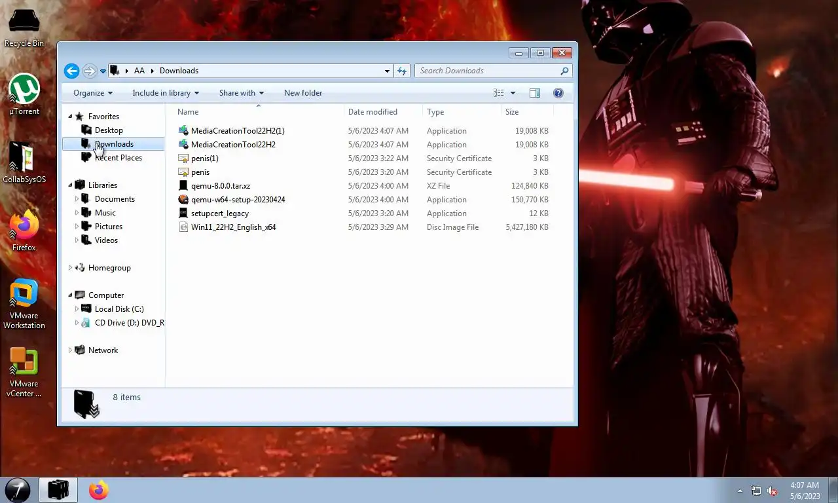Refresh the Downloads folder view
The width and height of the screenshot is (838, 503).
[402, 71]
